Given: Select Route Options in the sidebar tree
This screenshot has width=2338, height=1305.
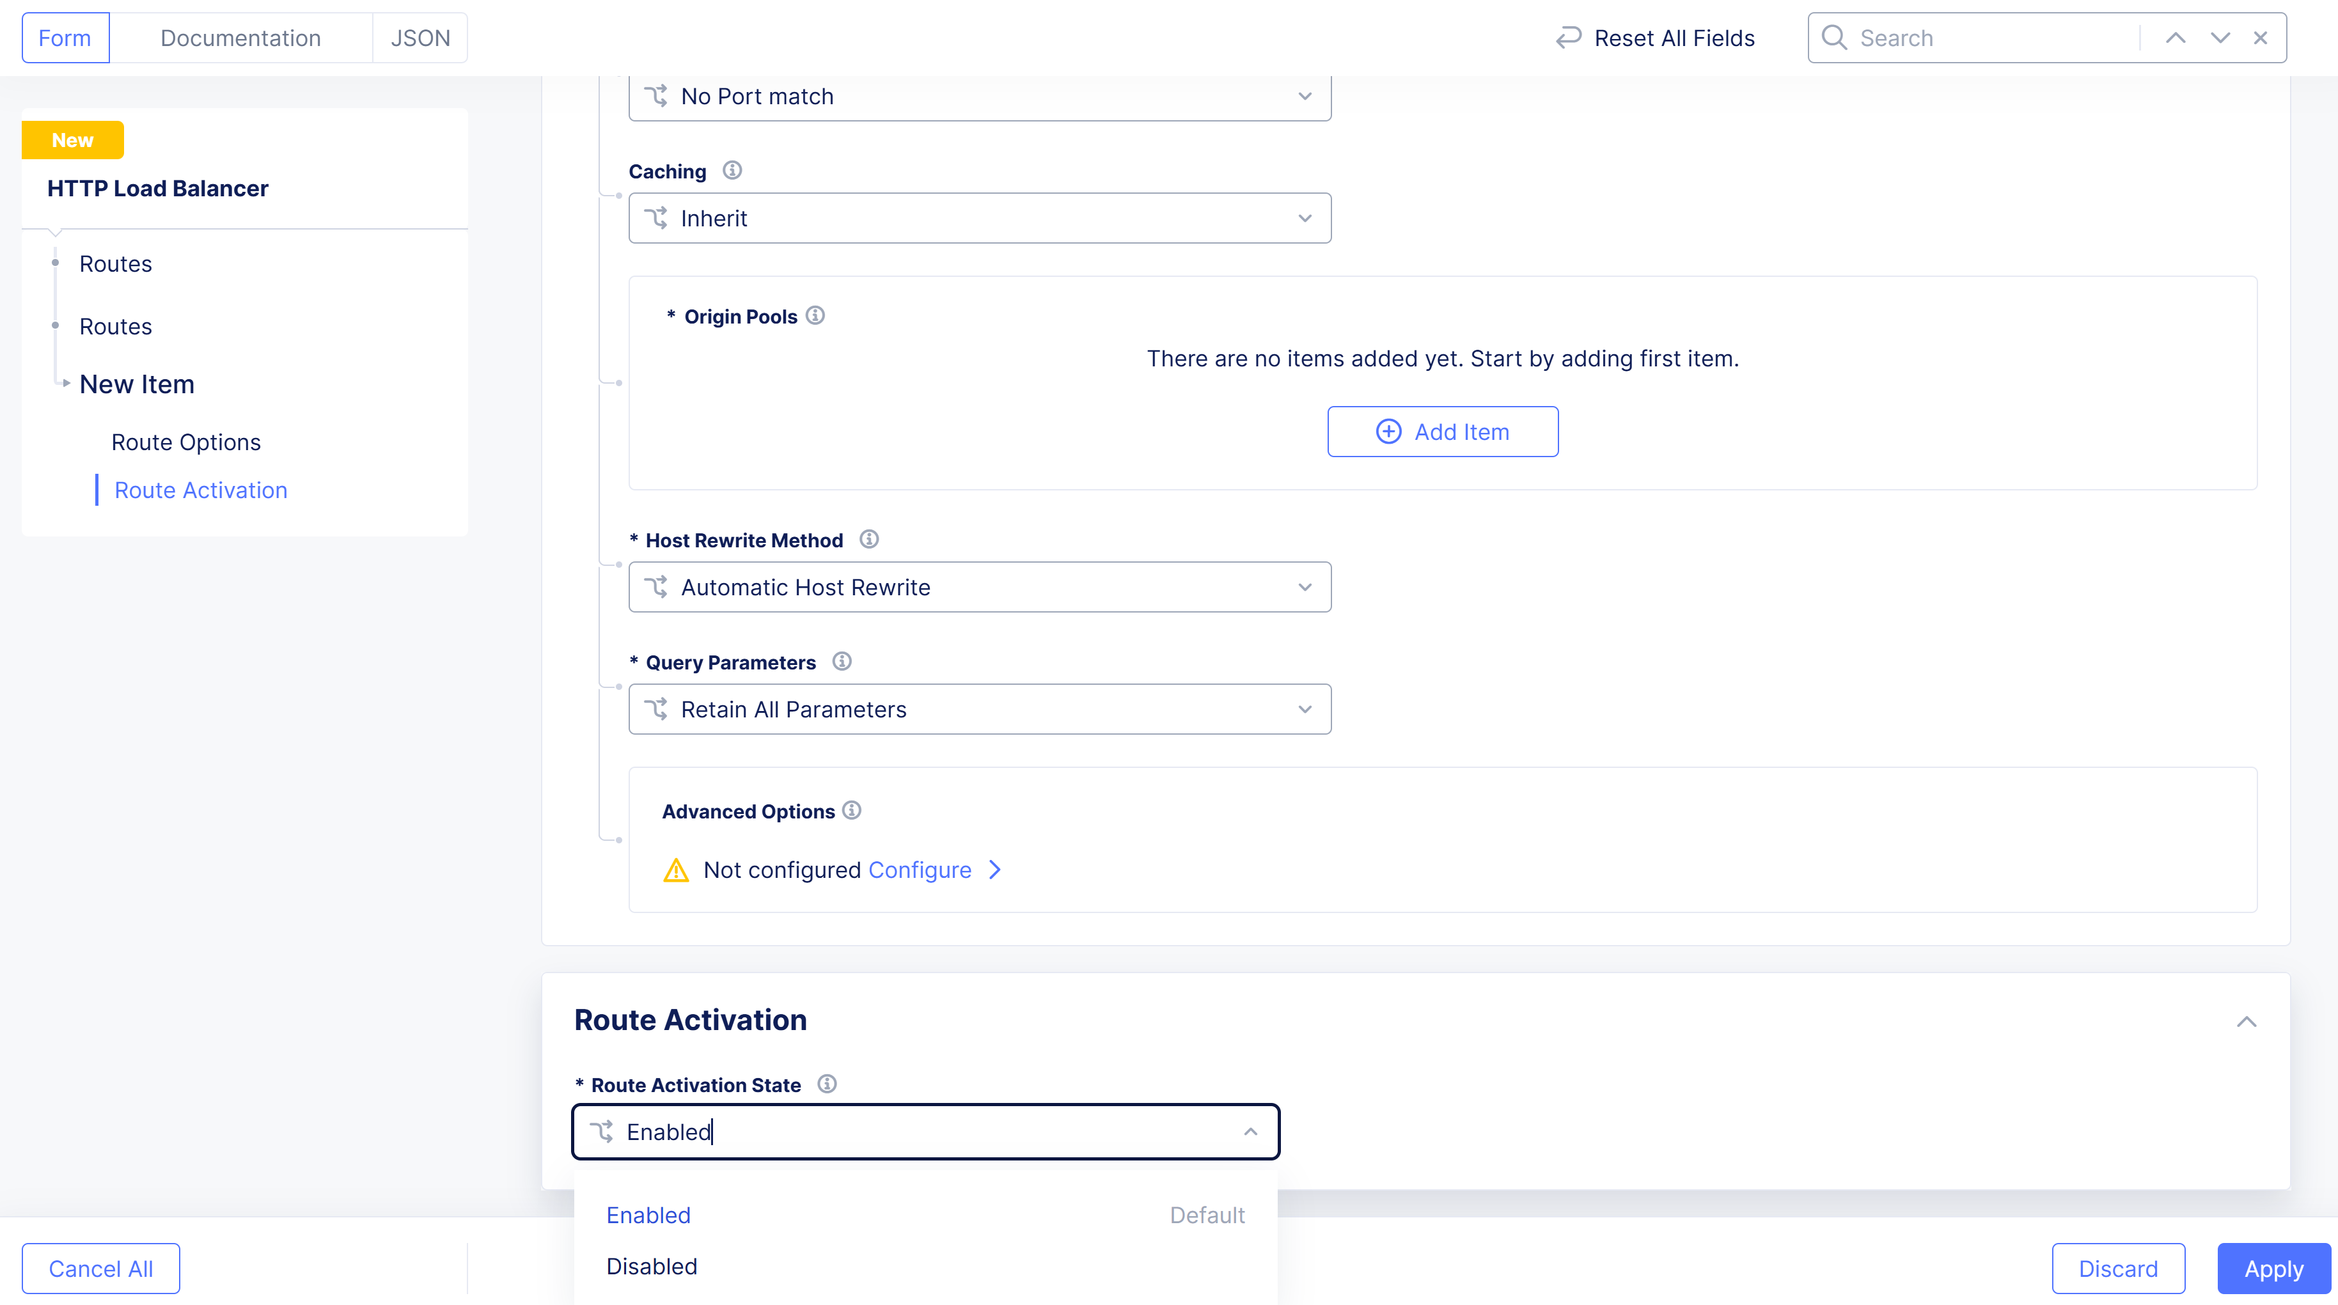Looking at the screenshot, I should tap(185, 442).
